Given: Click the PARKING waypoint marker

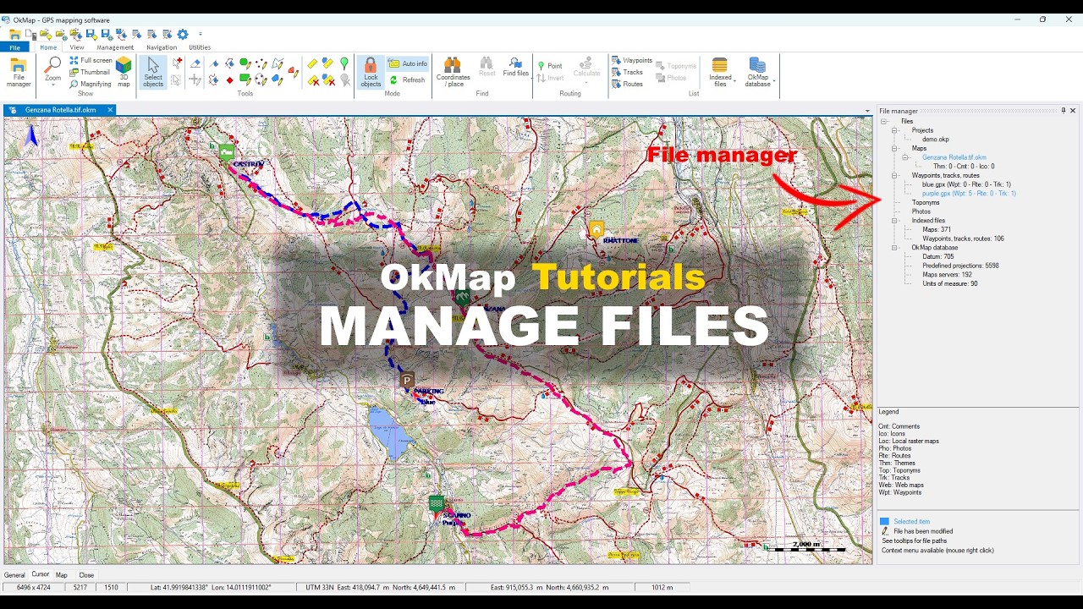Looking at the screenshot, I should coord(407,381).
